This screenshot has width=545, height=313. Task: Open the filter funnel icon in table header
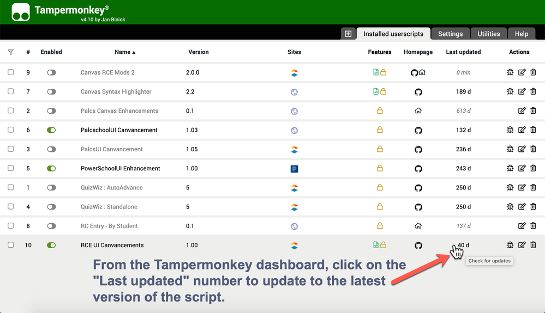pyautogui.click(x=10, y=52)
